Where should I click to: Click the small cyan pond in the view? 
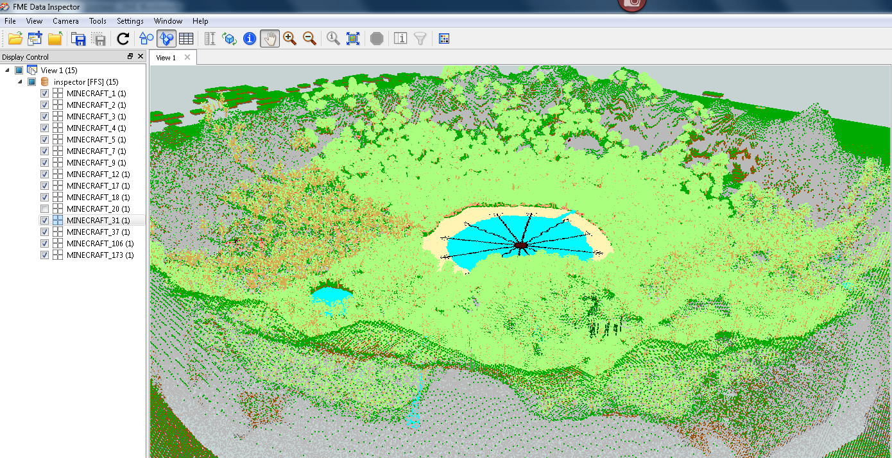click(x=331, y=296)
